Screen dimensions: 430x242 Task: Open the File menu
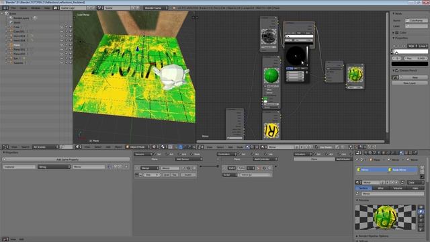[x=13, y=8]
